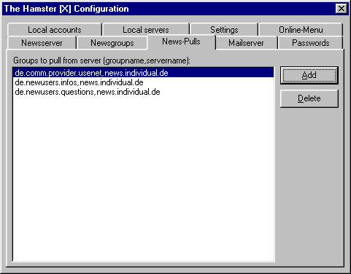351x274 pixels.
Task: Open the Settings tab
Action: 224,30
